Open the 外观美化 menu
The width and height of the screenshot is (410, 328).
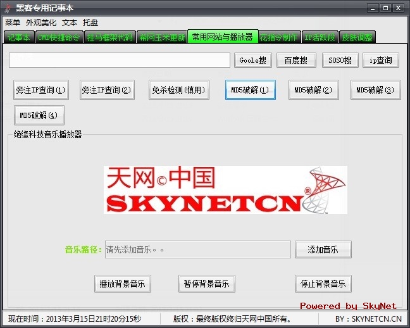click(x=41, y=22)
